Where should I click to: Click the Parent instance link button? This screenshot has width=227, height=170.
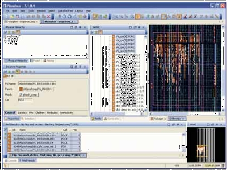(36, 89)
